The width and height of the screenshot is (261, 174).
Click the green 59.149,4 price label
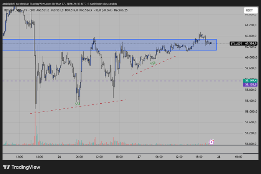click(x=250, y=81)
